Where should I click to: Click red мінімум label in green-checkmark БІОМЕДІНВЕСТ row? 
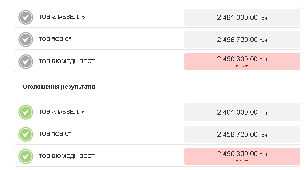pos(242,160)
